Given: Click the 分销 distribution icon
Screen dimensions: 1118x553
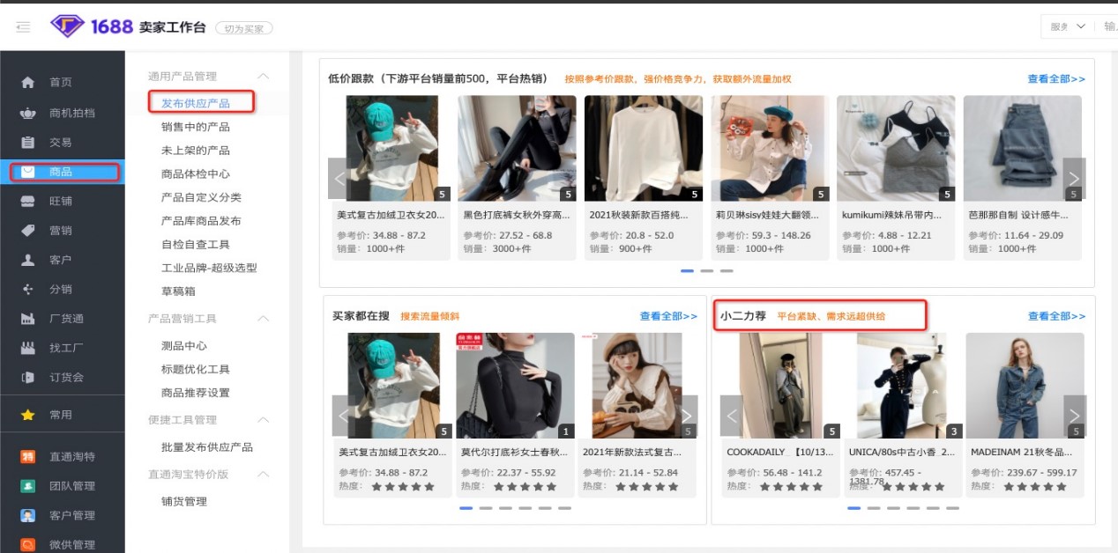Looking at the screenshot, I should pyautogui.click(x=27, y=289).
